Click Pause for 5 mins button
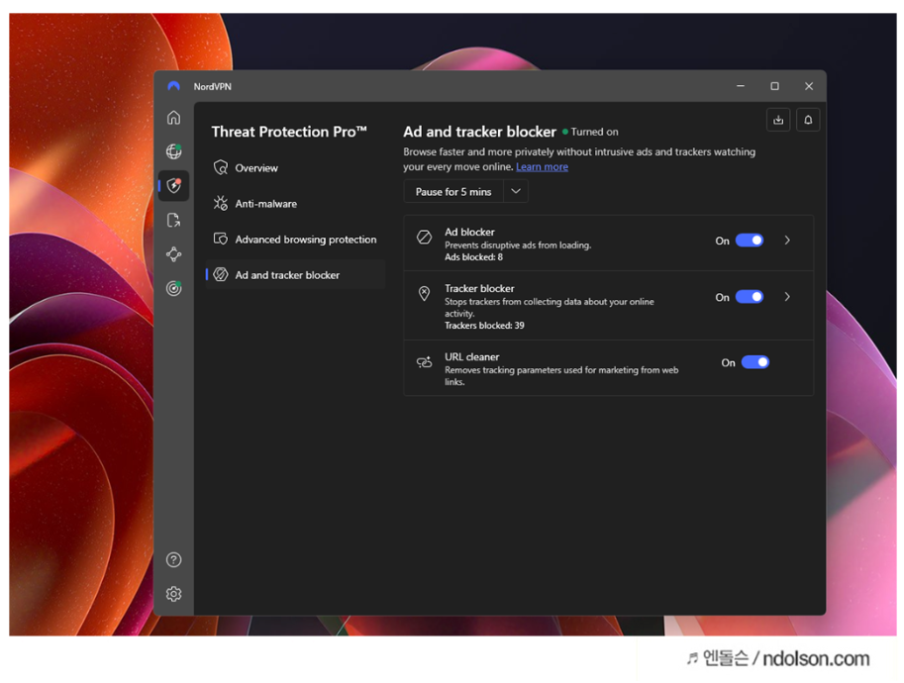 [x=453, y=191]
